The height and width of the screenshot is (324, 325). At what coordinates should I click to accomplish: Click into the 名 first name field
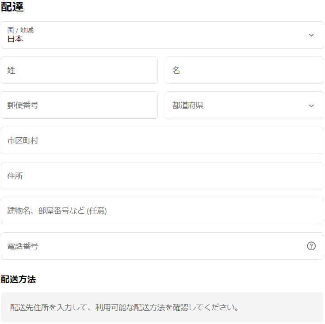(x=244, y=70)
